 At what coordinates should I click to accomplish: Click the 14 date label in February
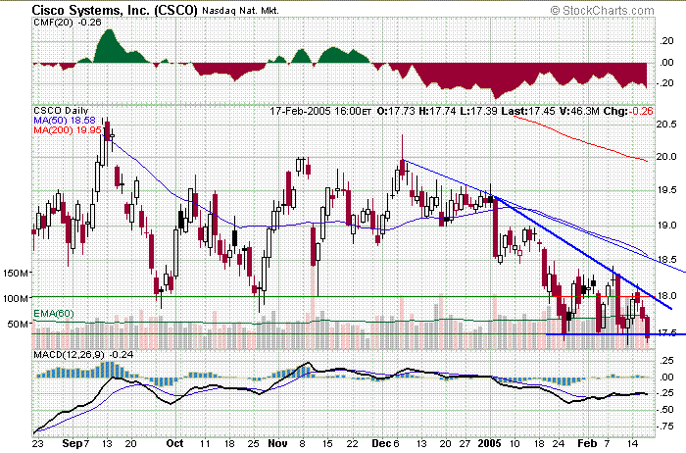coord(631,444)
